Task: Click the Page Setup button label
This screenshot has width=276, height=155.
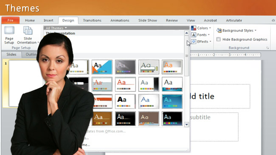Action: [x=9, y=41]
